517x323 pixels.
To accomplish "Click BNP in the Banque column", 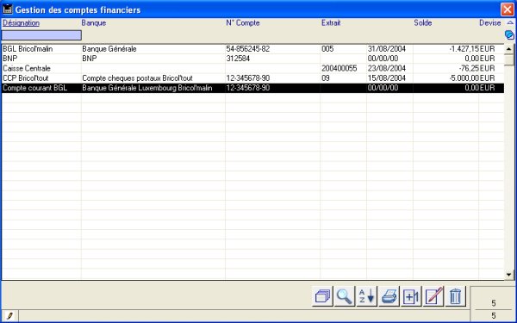I will [x=90, y=59].
